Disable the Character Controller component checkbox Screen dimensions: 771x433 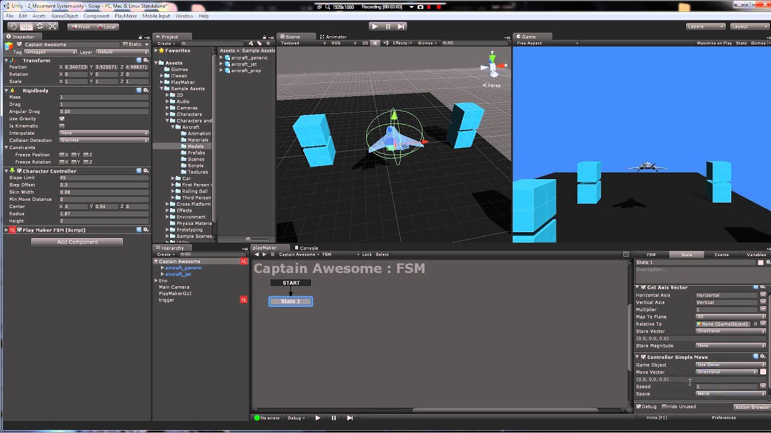[19, 171]
